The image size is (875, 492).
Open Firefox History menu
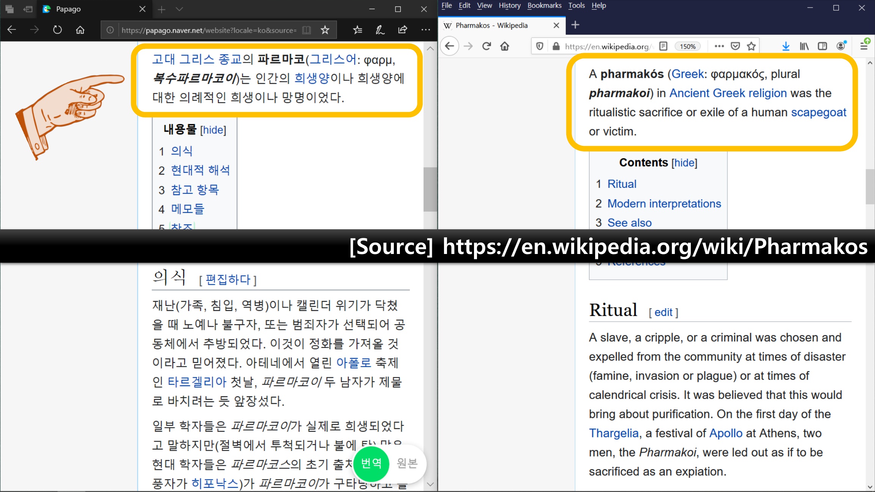tap(509, 5)
